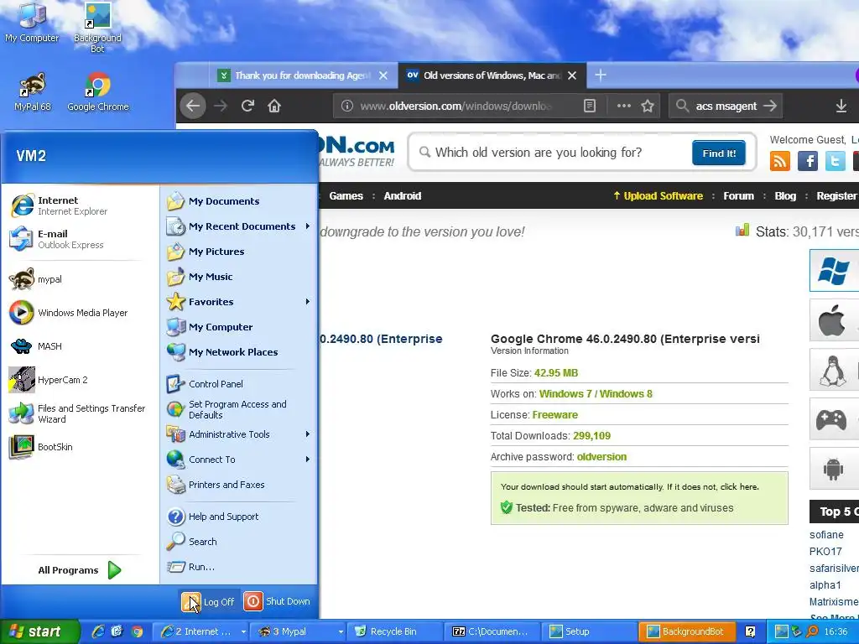The height and width of the screenshot is (644, 859).
Task: Open page actions three-dot menu
Action: (x=623, y=106)
